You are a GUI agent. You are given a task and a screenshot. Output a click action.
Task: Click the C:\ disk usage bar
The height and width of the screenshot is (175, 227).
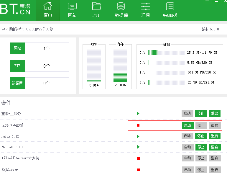click(166, 53)
